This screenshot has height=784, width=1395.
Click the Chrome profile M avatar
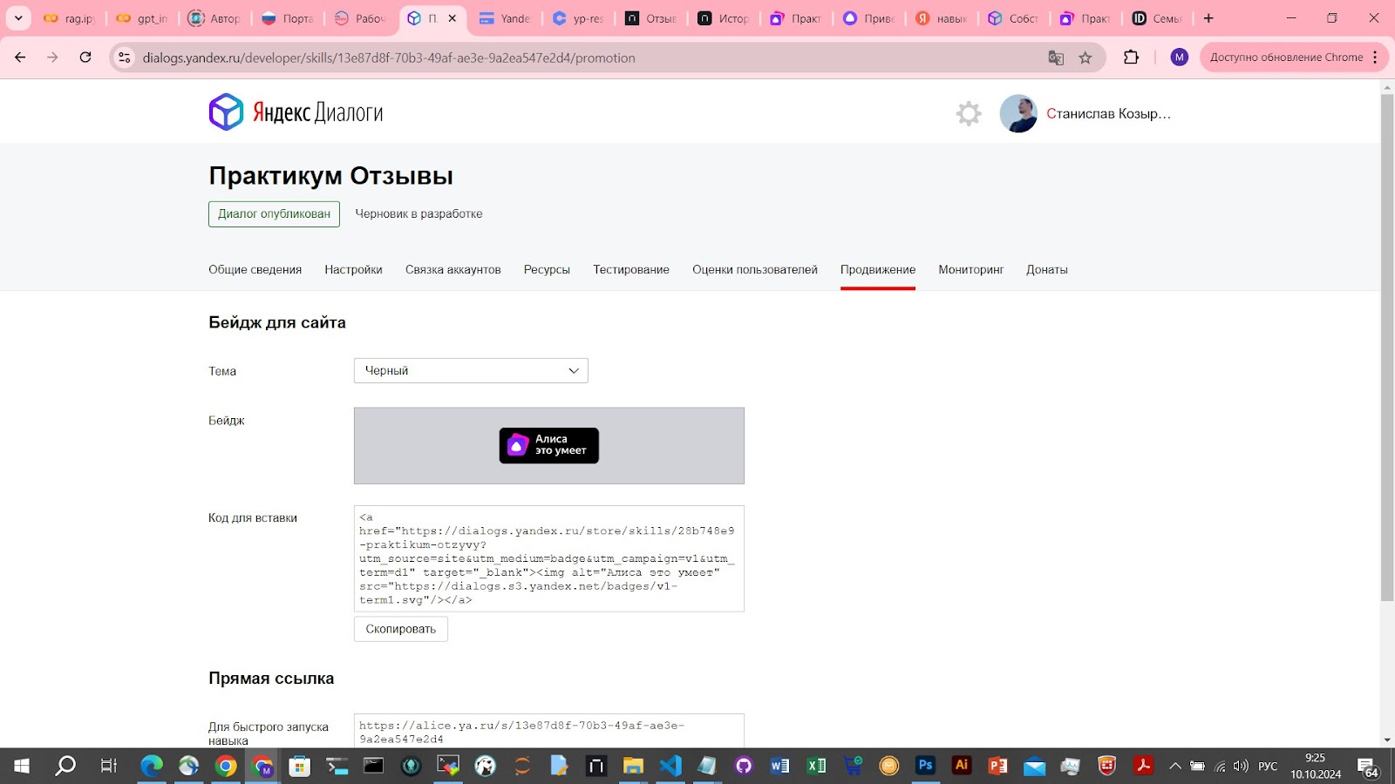tap(1180, 57)
